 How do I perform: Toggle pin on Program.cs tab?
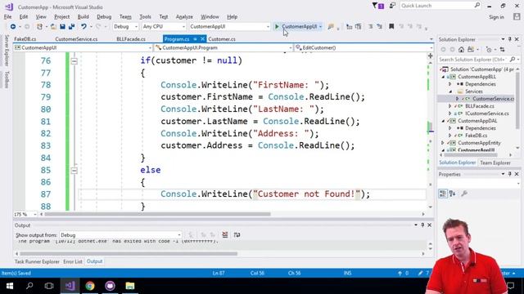[x=195, y=39]
